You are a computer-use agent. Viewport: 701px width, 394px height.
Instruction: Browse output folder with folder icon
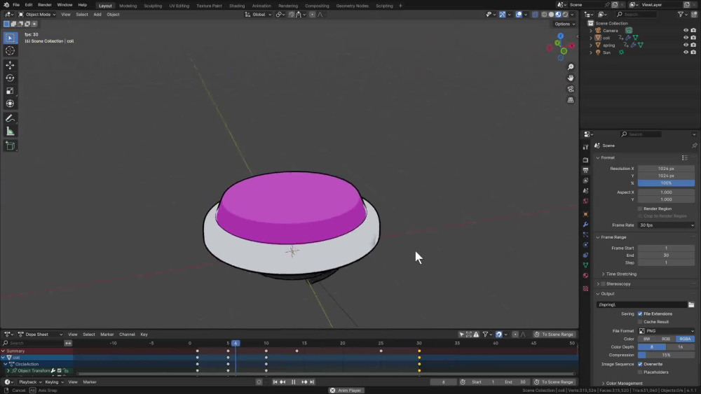691,304
